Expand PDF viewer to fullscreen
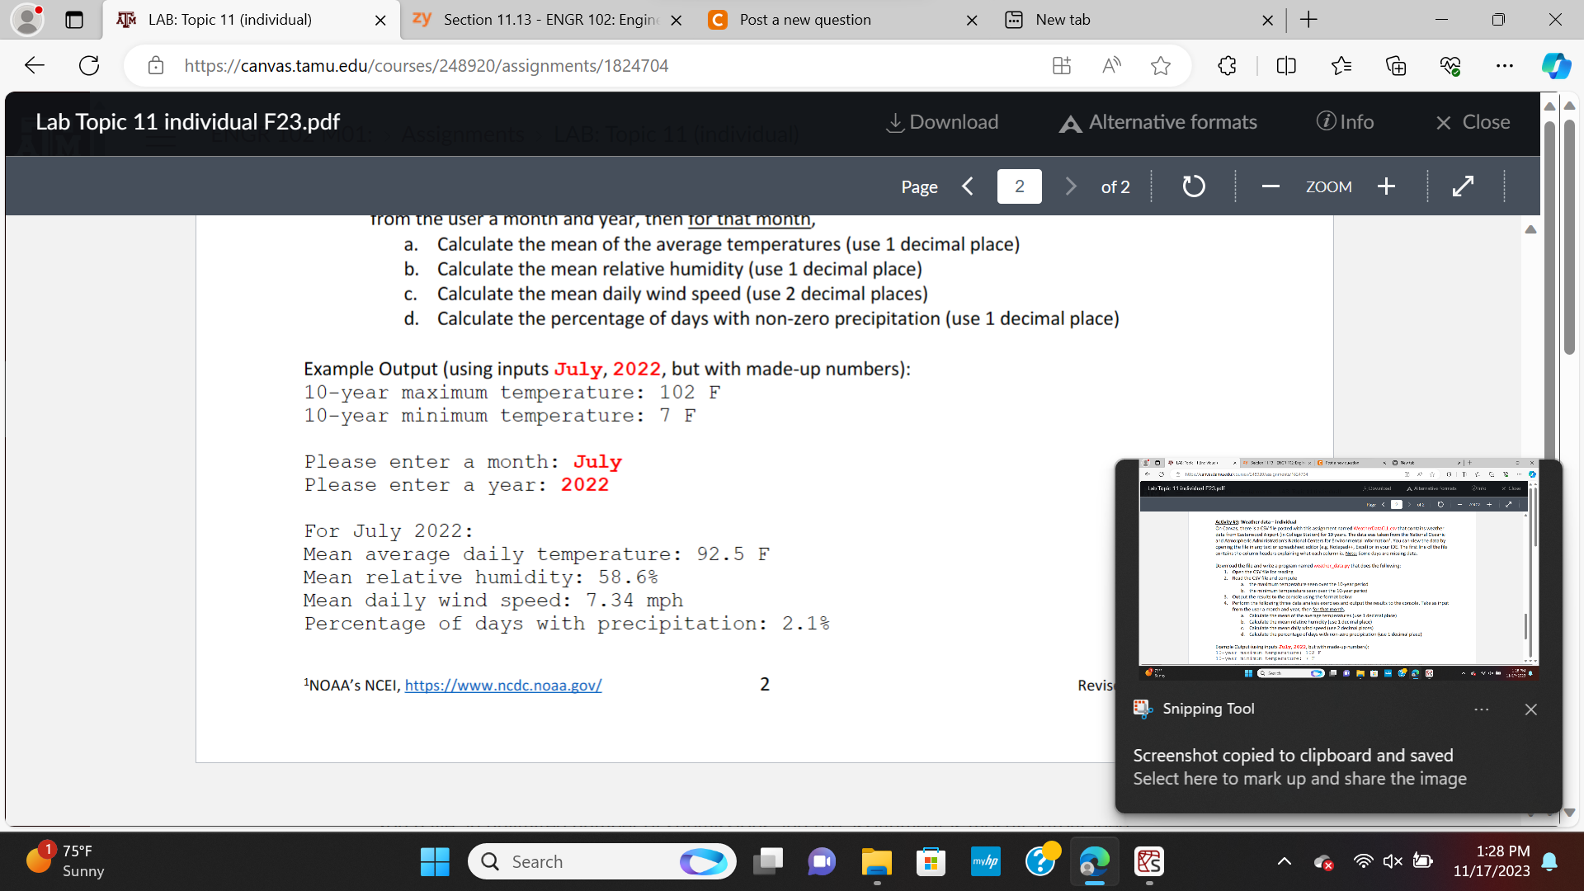The height and width of the screenshot is (891, 1584). coord(1463,186)
